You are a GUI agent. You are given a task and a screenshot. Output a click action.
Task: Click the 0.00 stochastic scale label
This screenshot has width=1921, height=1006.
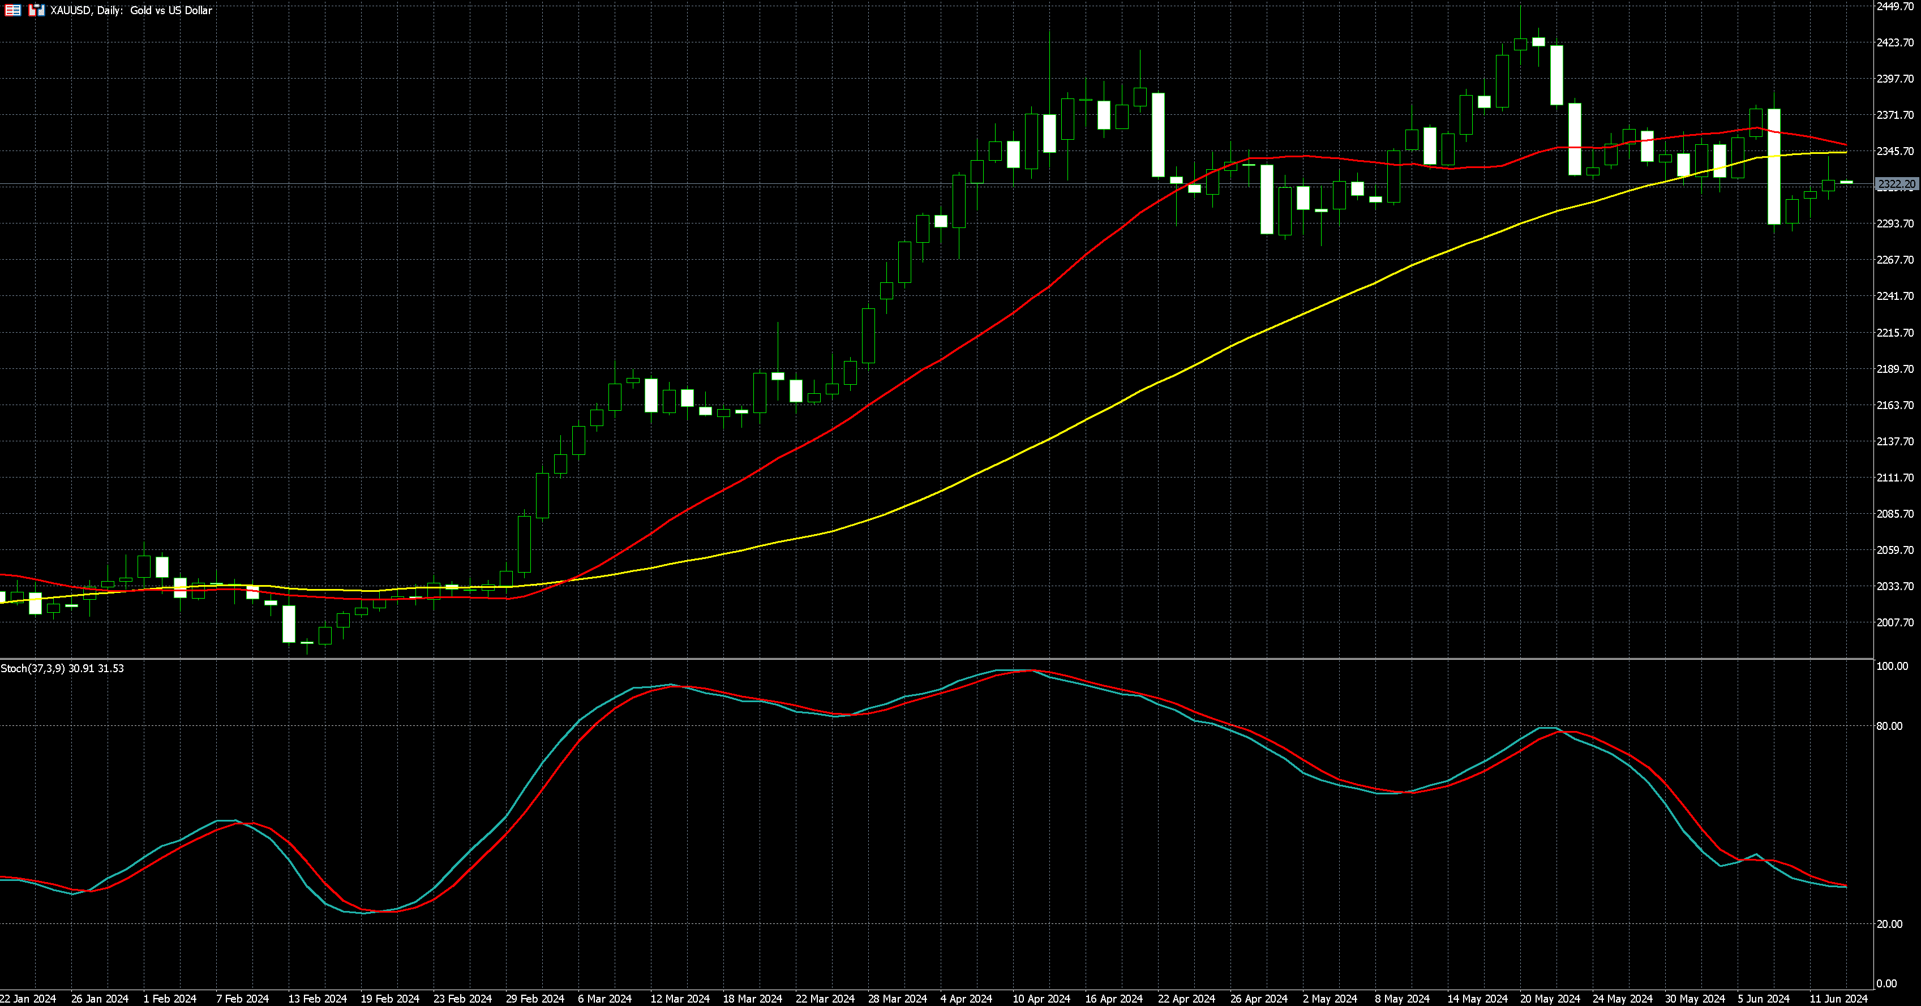click(1886, 983)
